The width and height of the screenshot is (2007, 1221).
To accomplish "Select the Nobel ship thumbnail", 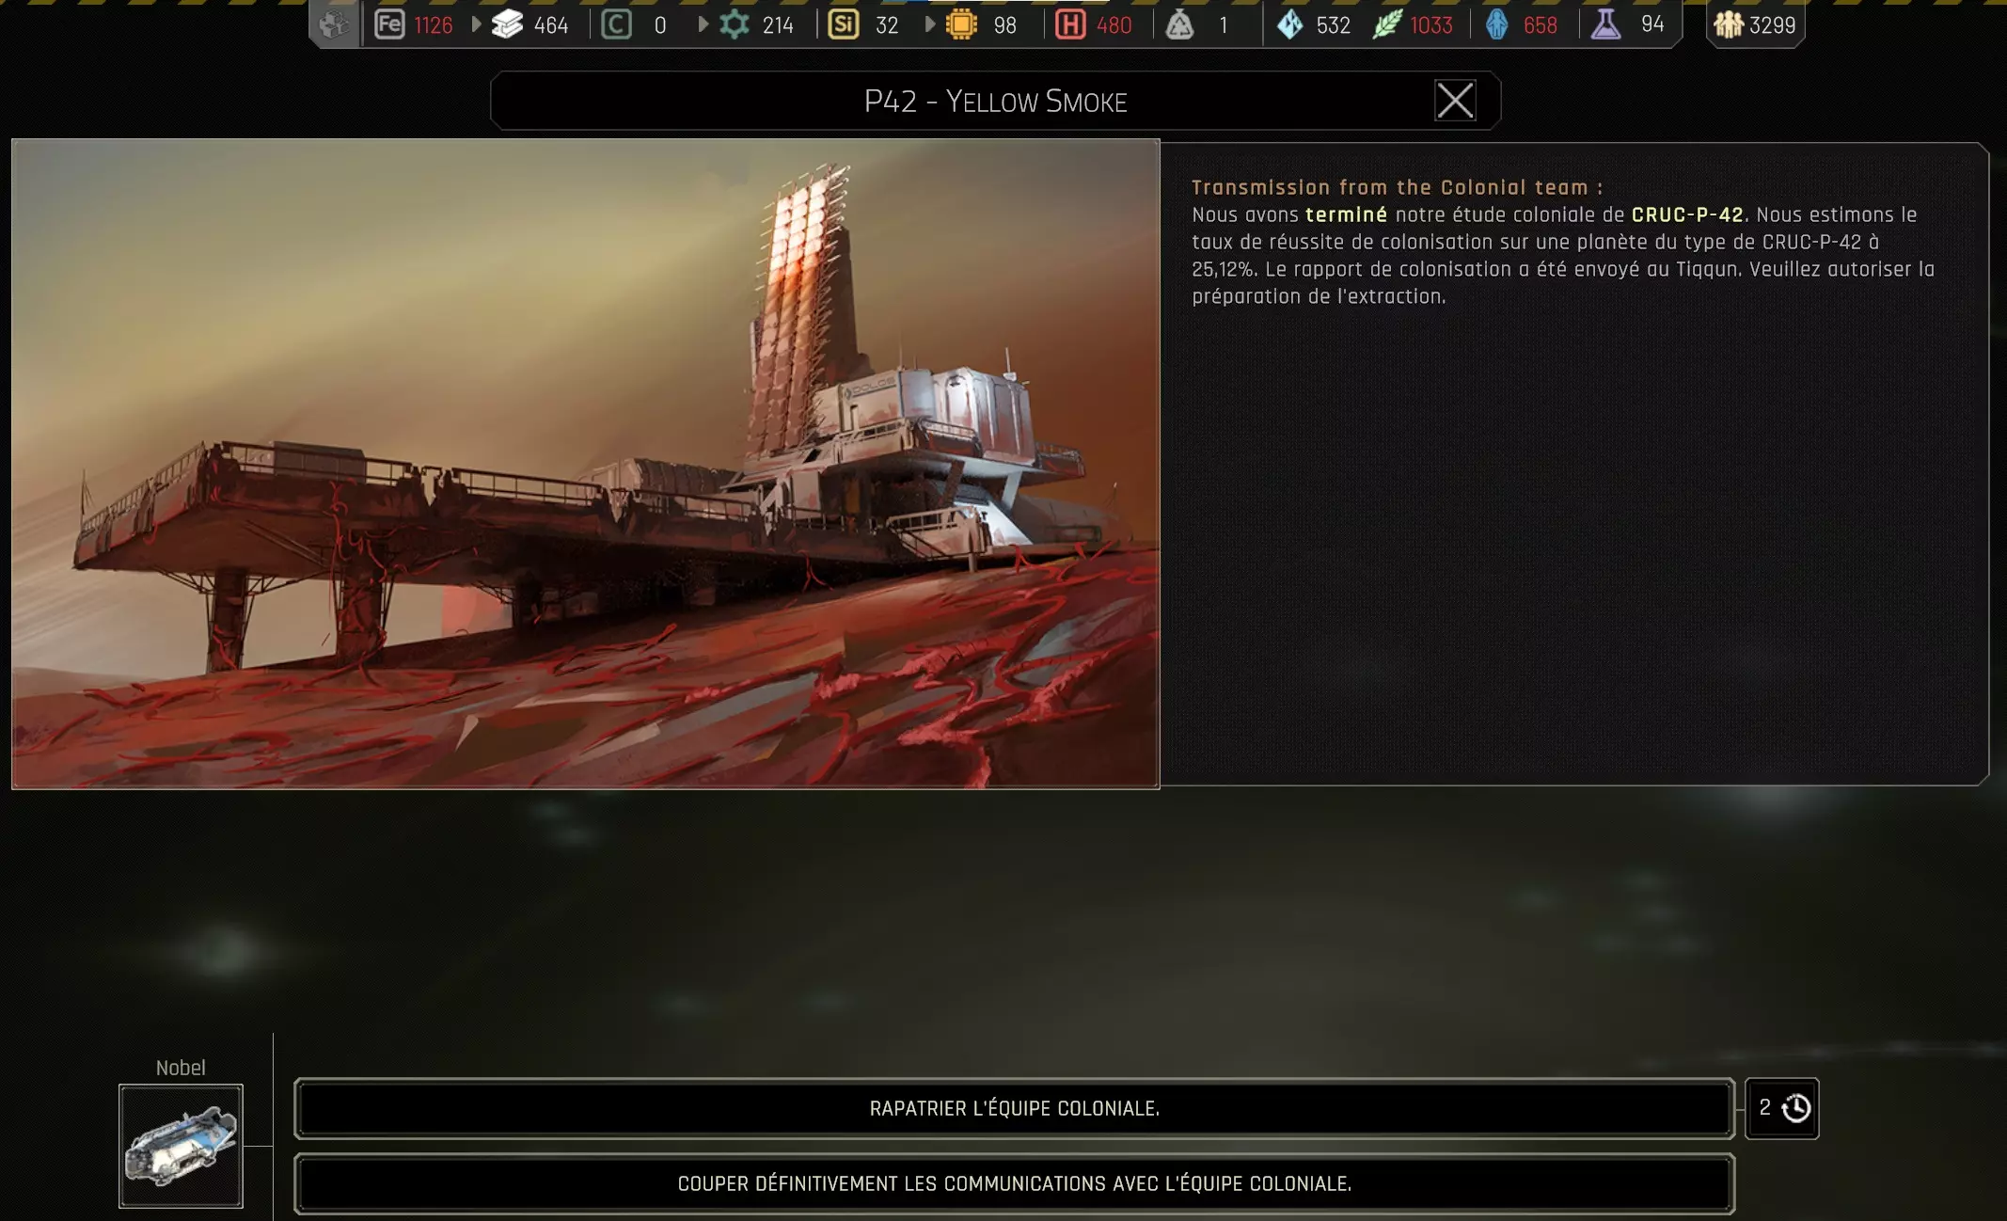I will 181,1145.
